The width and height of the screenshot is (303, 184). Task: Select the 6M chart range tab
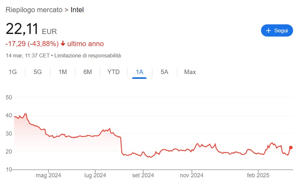coord(88,72)
